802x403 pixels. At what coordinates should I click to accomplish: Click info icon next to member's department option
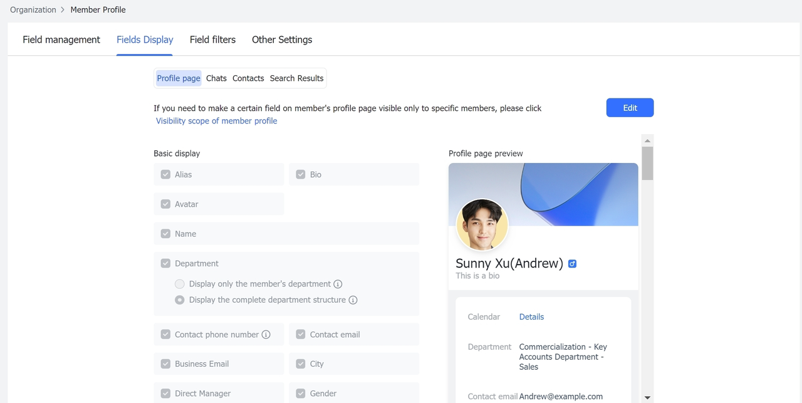click(x=338, y=284)
